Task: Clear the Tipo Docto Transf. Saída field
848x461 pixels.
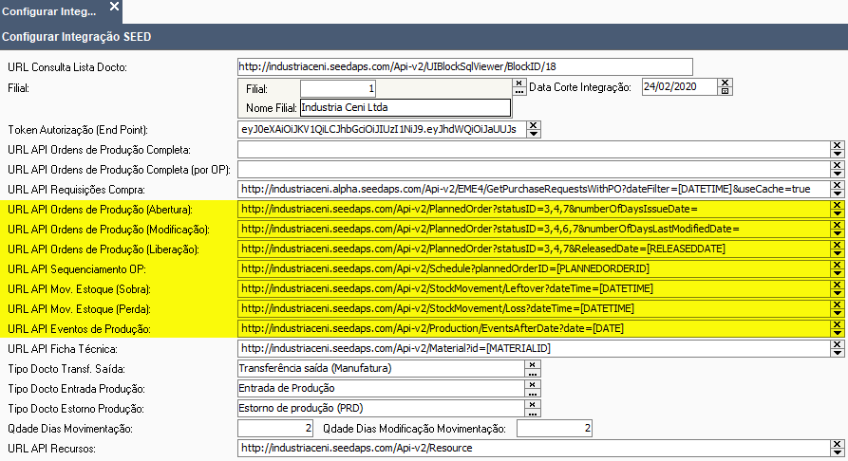Action: (x=532, y=365)
